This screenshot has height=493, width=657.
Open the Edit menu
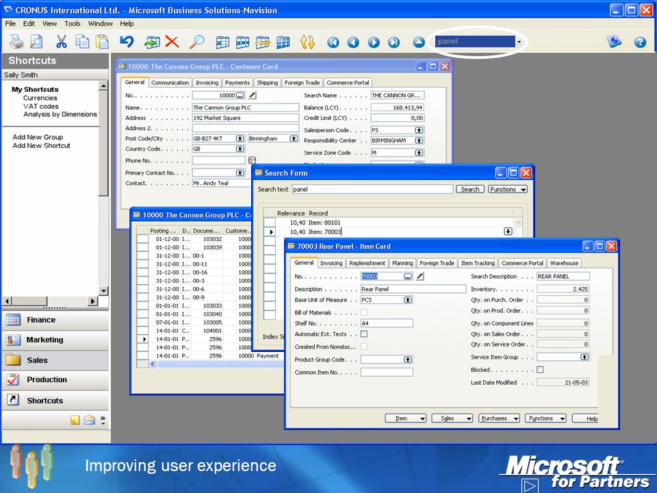click(29, 23)
